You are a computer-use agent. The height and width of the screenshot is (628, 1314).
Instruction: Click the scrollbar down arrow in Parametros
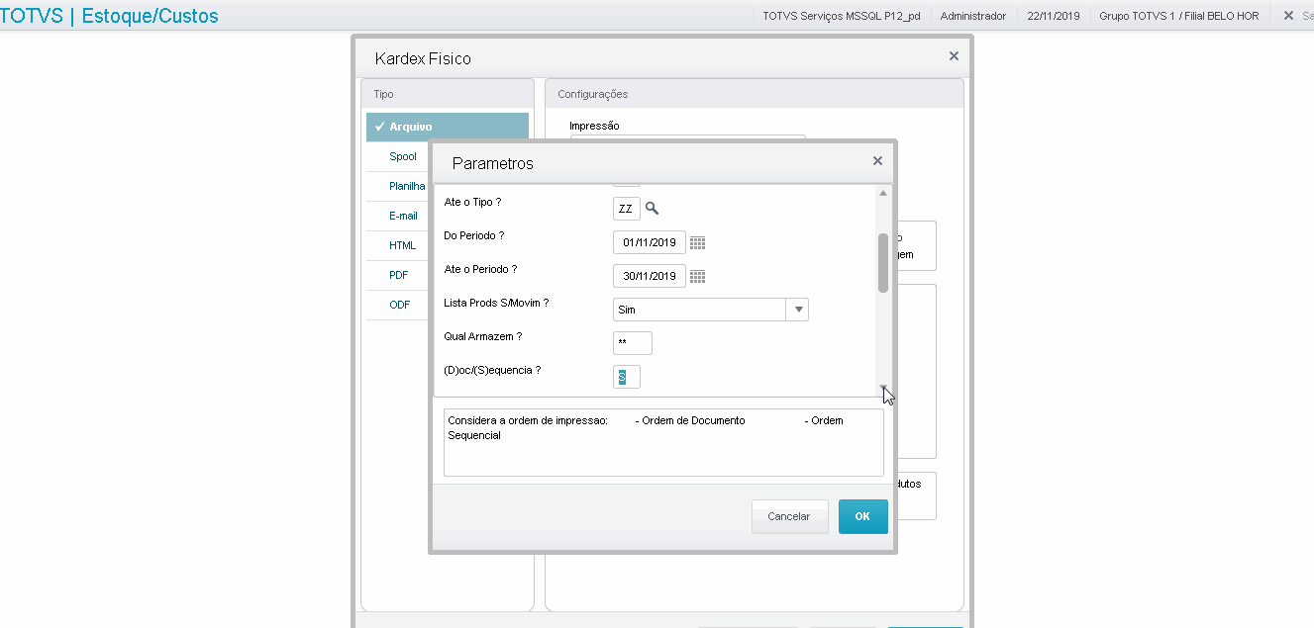(x=883, y=389)
